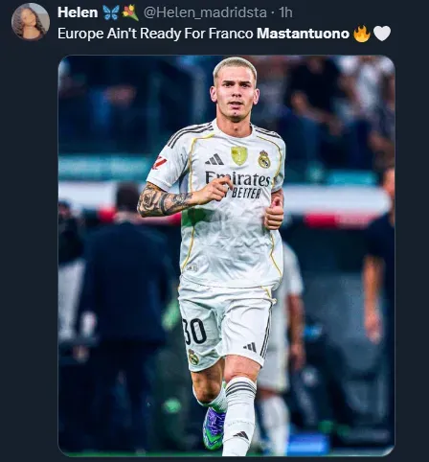Click the bold Mastantuono word in tweet
The height and width of the screenshot is (462, 429).
click(x=303, y=34)
